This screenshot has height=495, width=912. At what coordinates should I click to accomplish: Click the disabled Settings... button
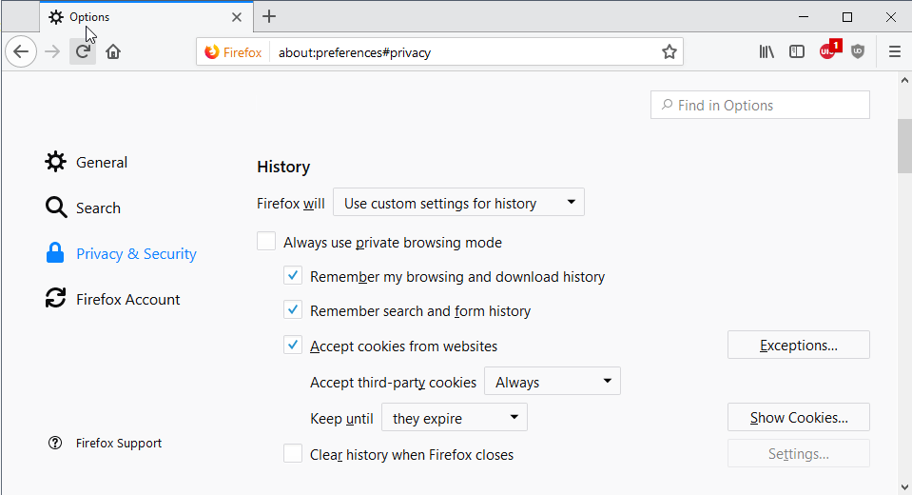pyautogui.click(x=798, y=453)
